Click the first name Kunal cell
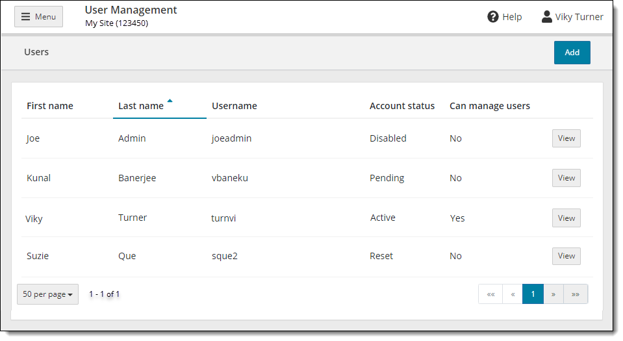The height and width of the screenshot is (341, 623). pyautogui.click(x=38, y=178)
